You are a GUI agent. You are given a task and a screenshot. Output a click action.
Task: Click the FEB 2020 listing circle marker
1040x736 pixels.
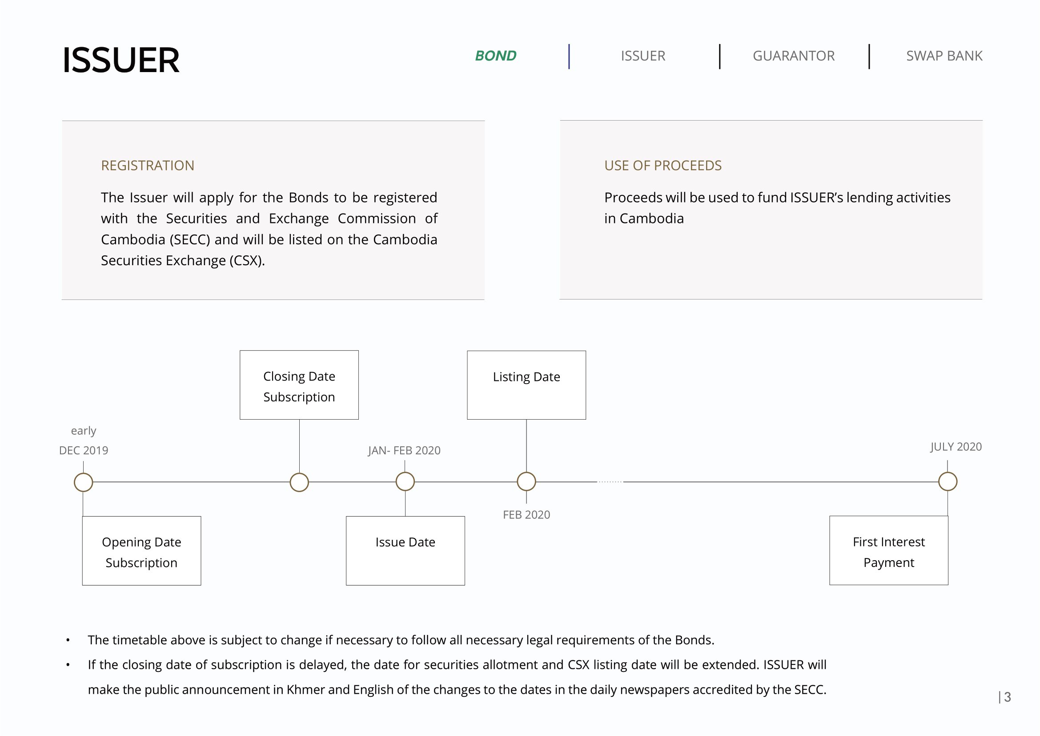click(x=526, y=481)
